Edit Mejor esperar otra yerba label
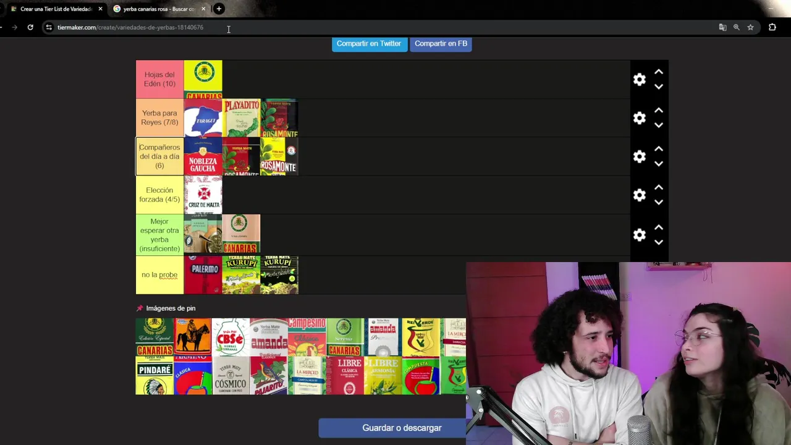This screenshot has width=791, height=445. pyautogui.click(x=159, y=235)
